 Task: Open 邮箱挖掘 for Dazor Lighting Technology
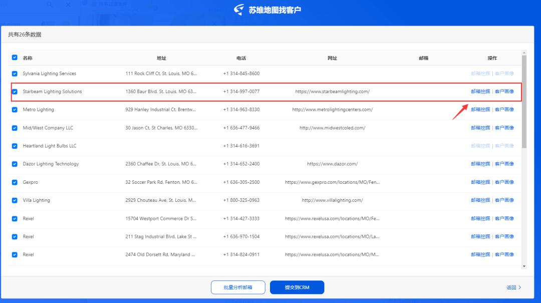(479, 164)
